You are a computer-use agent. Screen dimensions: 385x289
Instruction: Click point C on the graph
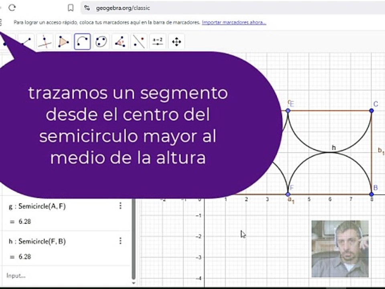pos(371,111)
